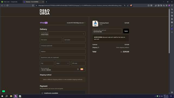Viewport: 174px width, 98px height.
Task: Click the Address input field
Action: [63, 51]
